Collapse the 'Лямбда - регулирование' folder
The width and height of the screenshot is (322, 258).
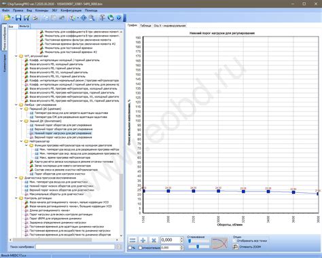[16, 105]
